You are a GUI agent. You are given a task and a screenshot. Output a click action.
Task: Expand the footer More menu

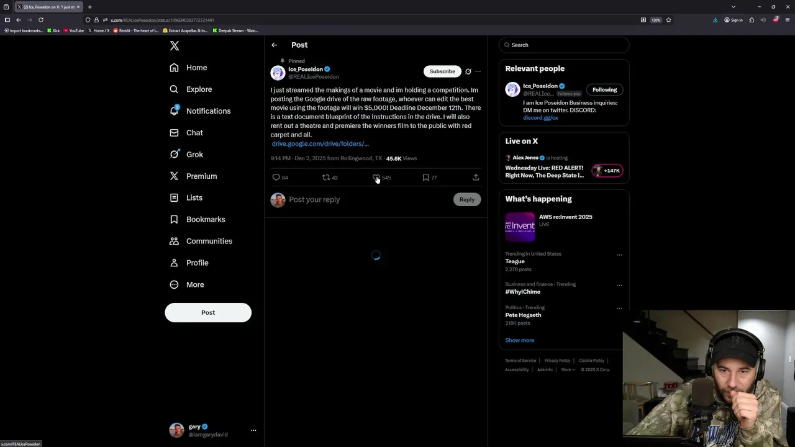(568, 369)
